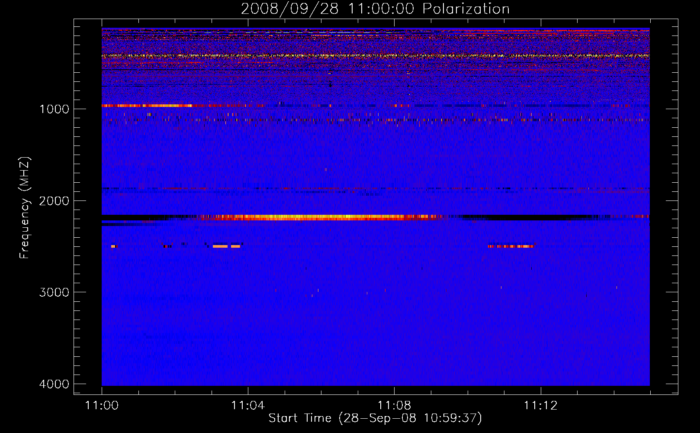Click the orange burst segment near 11:11 at 2500 MHz
Viewport: 700px width, 433px height.
(511, 246)
